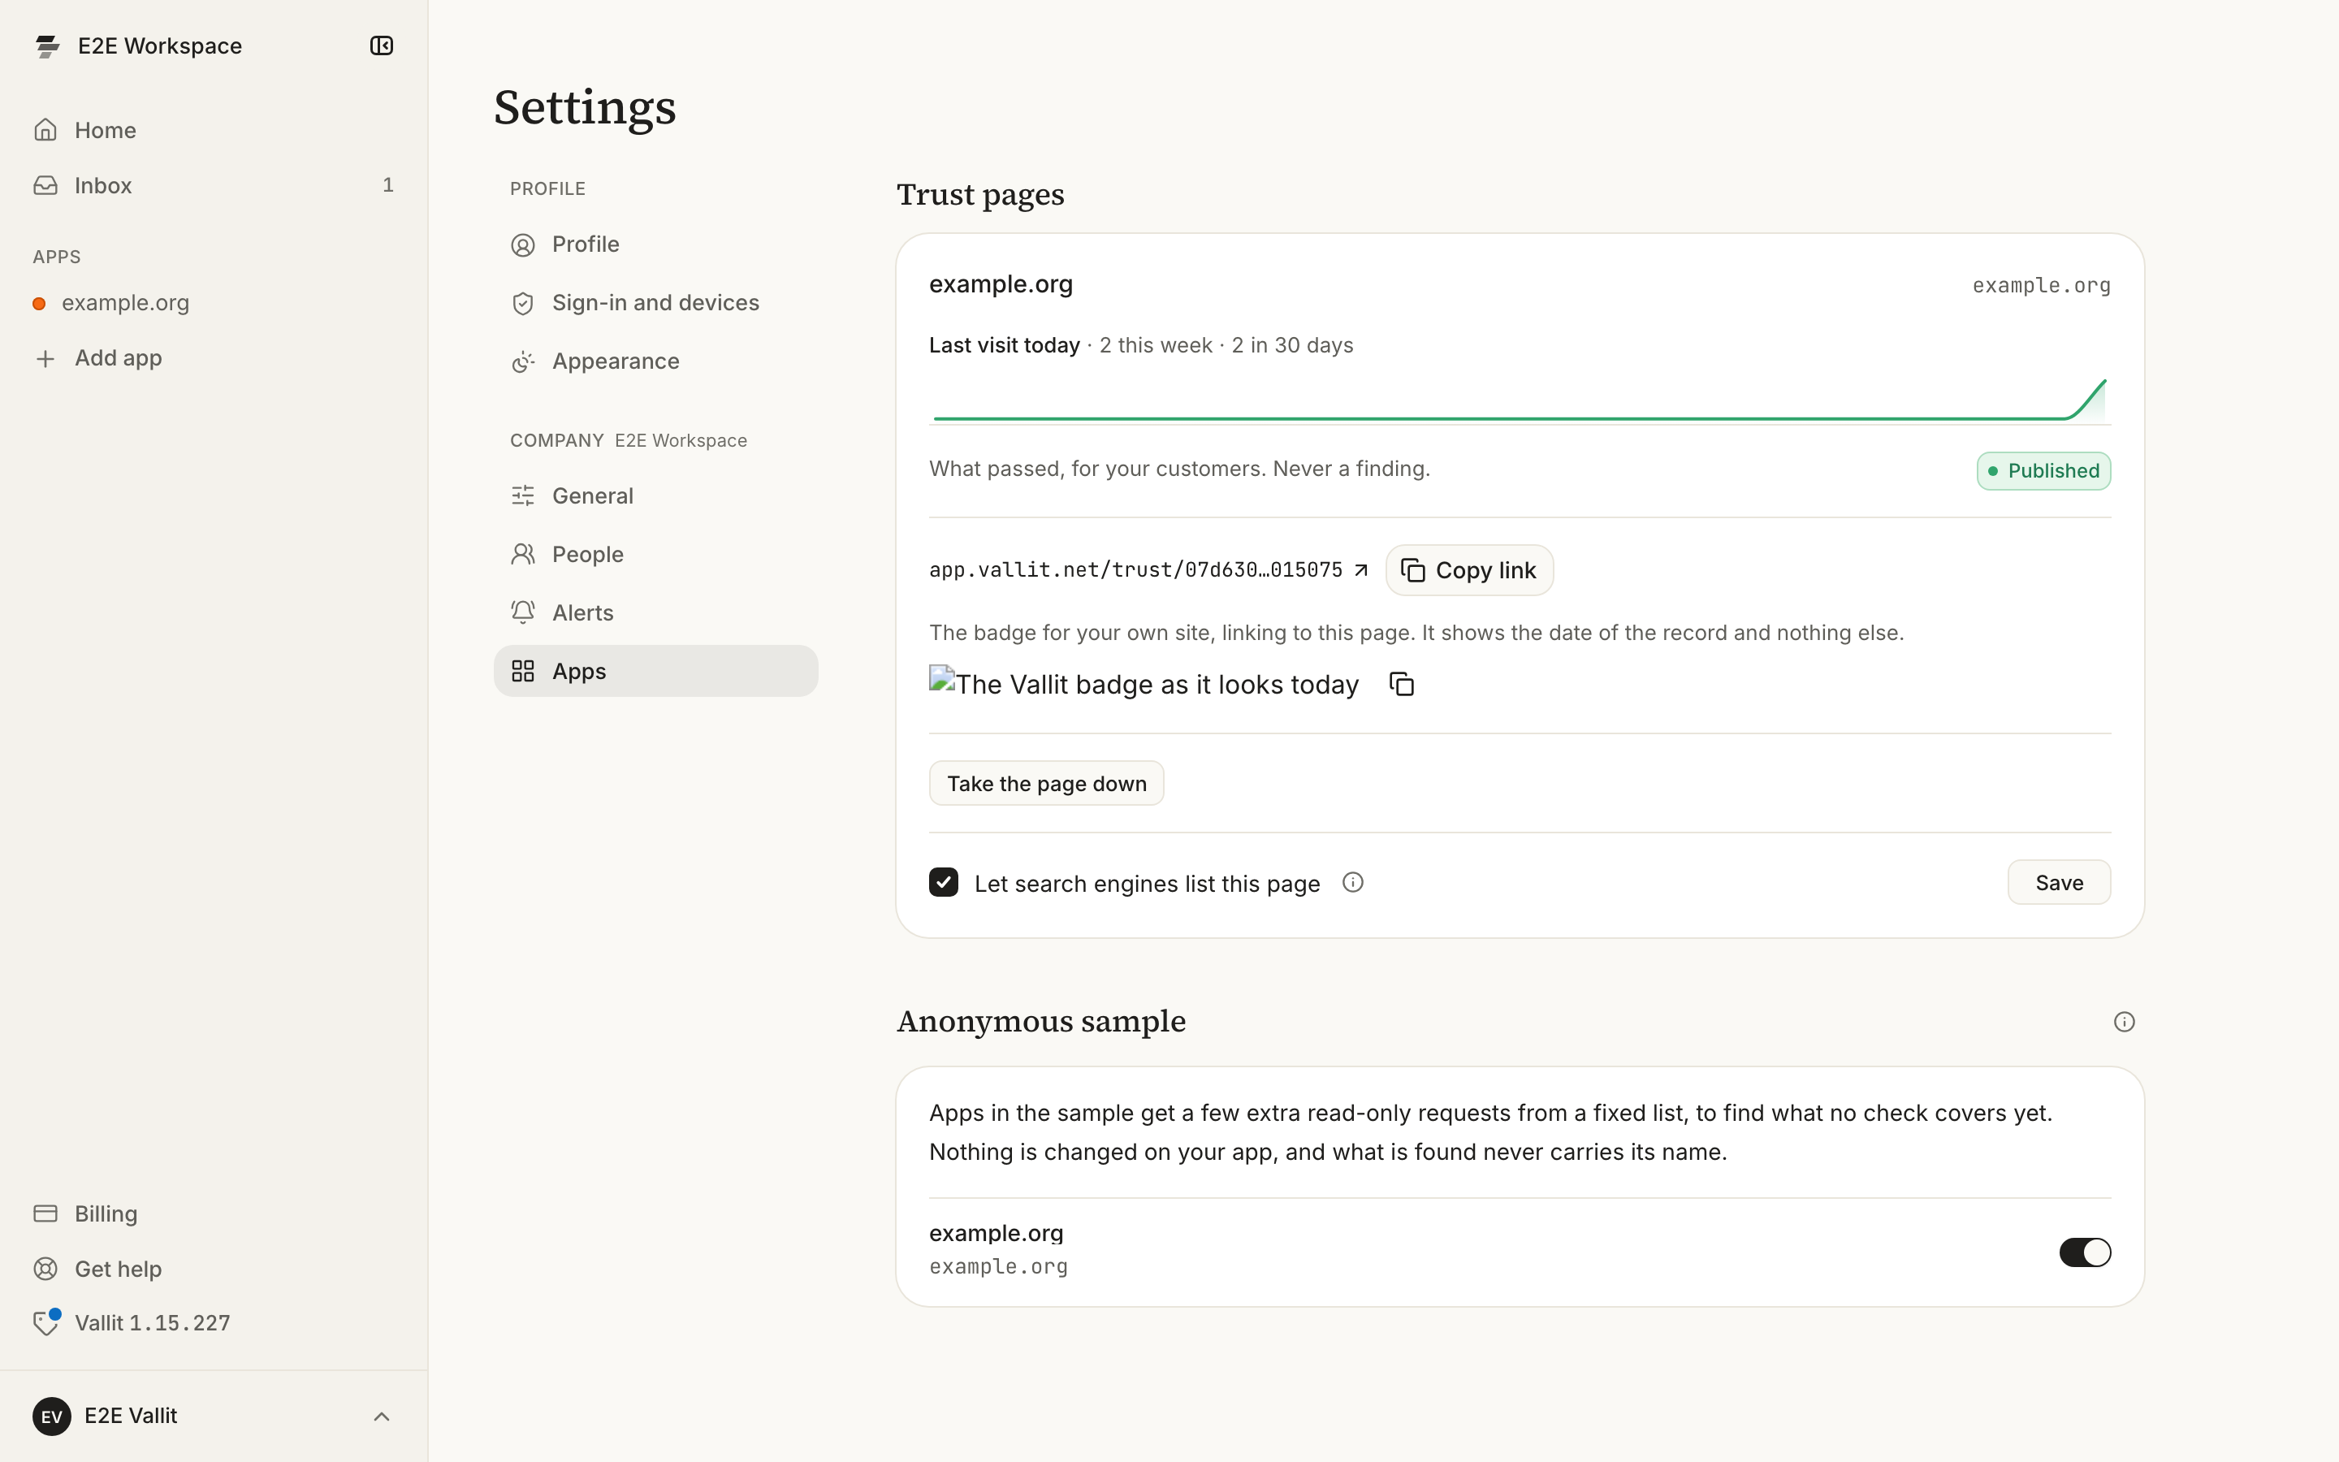Click the info icon beside search engines option

(x=1353, y=883)
